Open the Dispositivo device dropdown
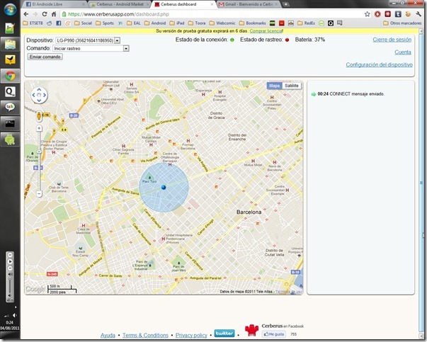Screen dimensions: 427x342 point(88,40)
